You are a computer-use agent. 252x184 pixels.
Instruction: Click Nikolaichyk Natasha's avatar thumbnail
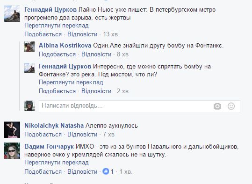12,129
